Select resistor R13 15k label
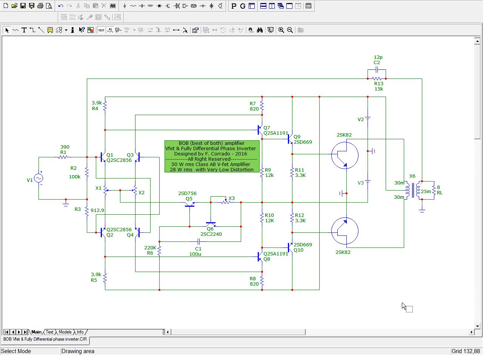 pos(379,86)
